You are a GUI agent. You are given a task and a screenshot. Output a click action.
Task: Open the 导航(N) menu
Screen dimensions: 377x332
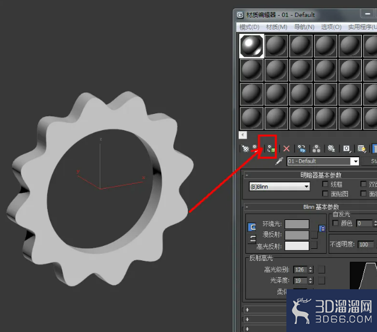304,27
